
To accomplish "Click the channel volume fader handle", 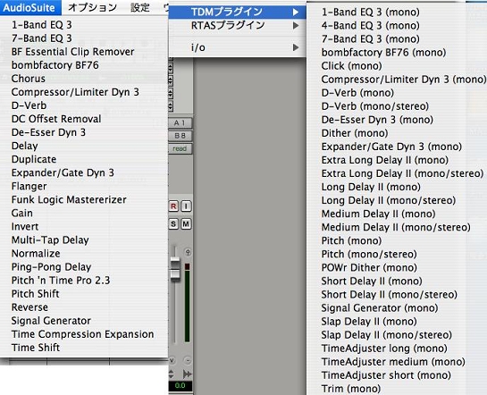I will [x=175, y=269].
